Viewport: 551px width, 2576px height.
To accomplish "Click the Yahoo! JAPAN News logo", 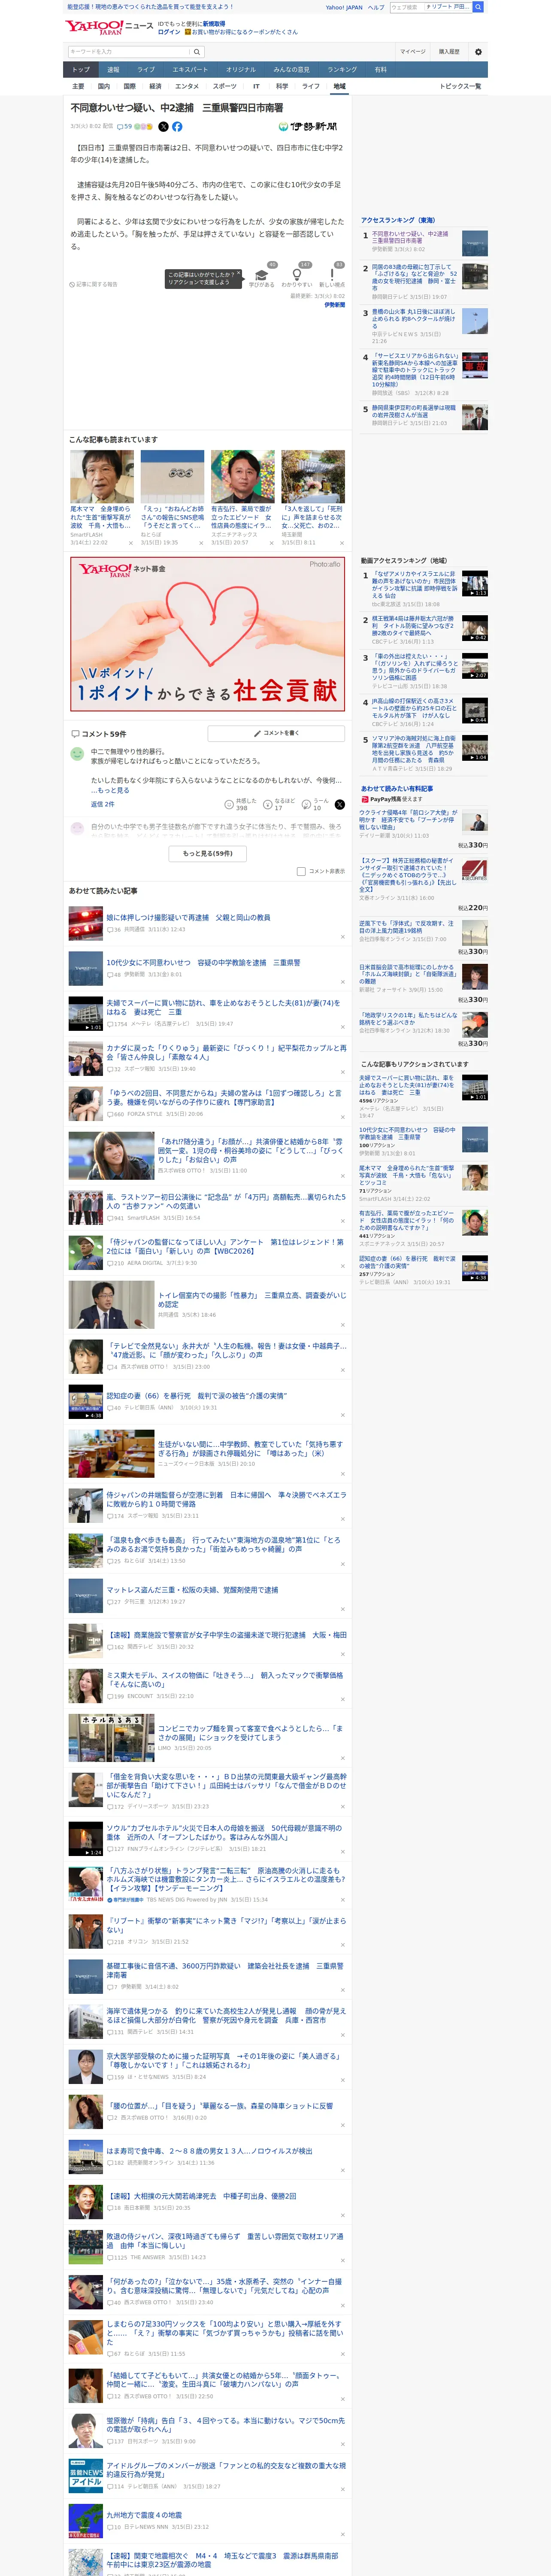I will (x=109, y=27).
